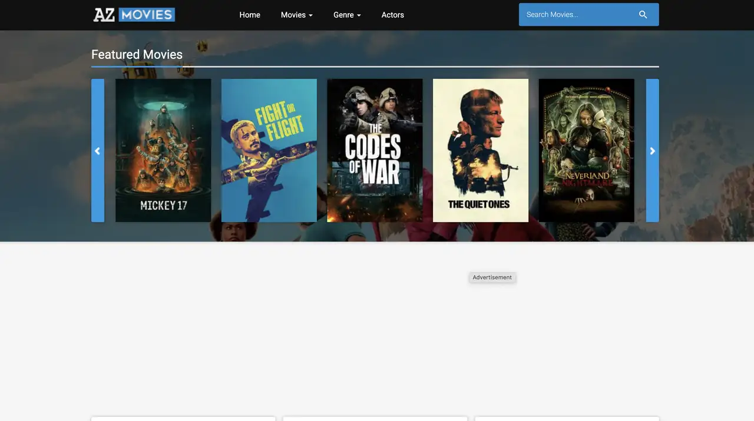Screen dimensions: 754x421
Task: Expand the Genre dropdown menu
Action: [347, 15]
